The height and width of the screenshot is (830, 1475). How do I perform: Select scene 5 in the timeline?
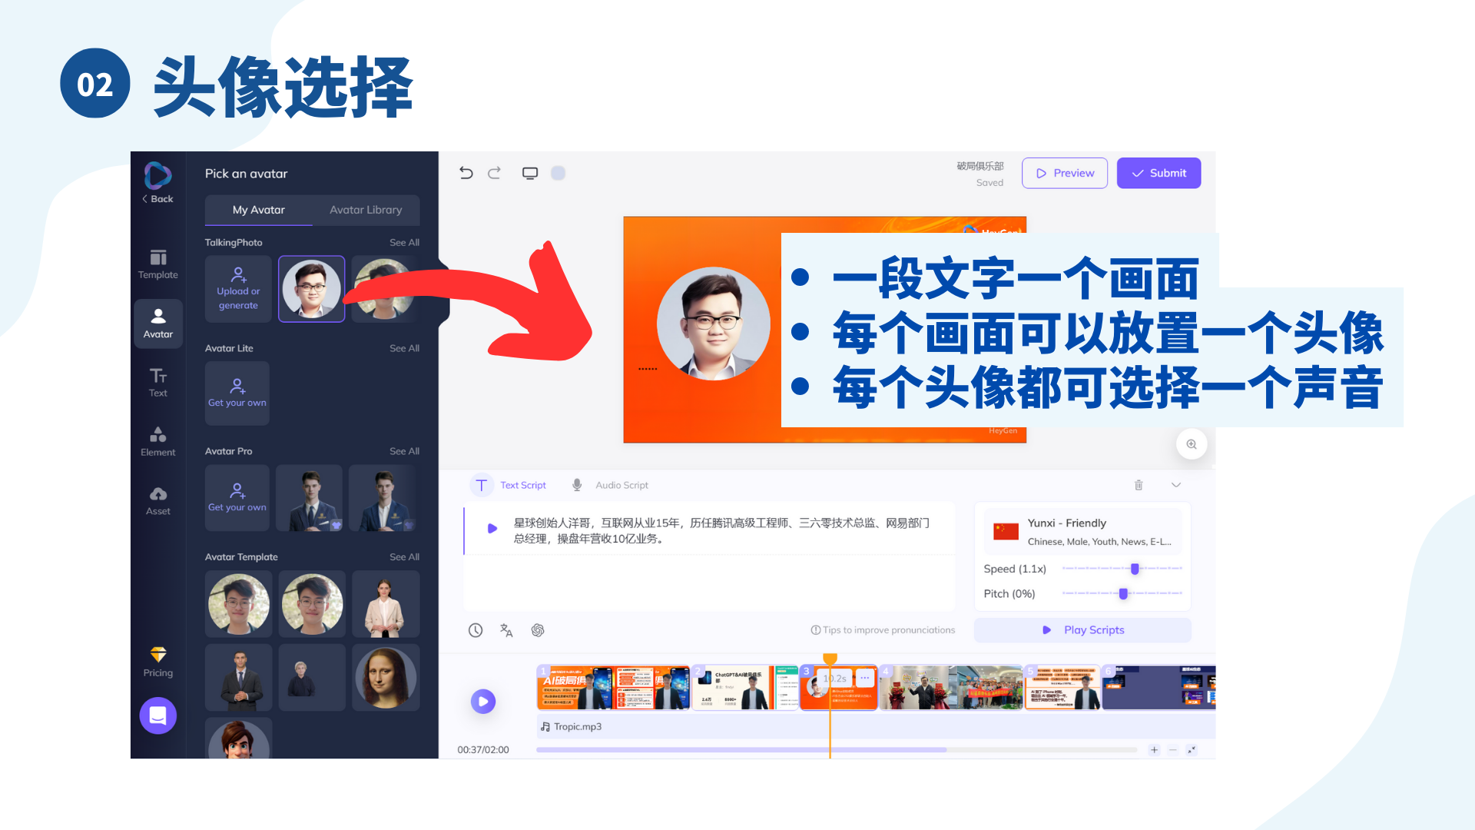coord(1063,688)
